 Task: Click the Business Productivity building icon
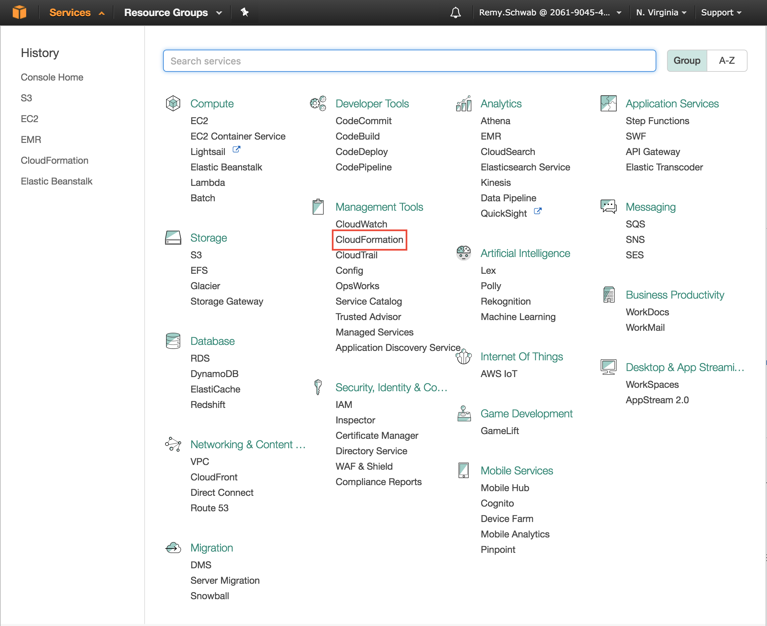(x=609, y=295)
